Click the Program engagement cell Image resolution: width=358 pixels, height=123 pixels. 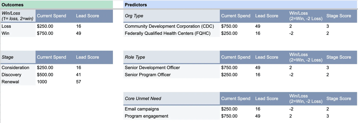[x=147, y=116]
